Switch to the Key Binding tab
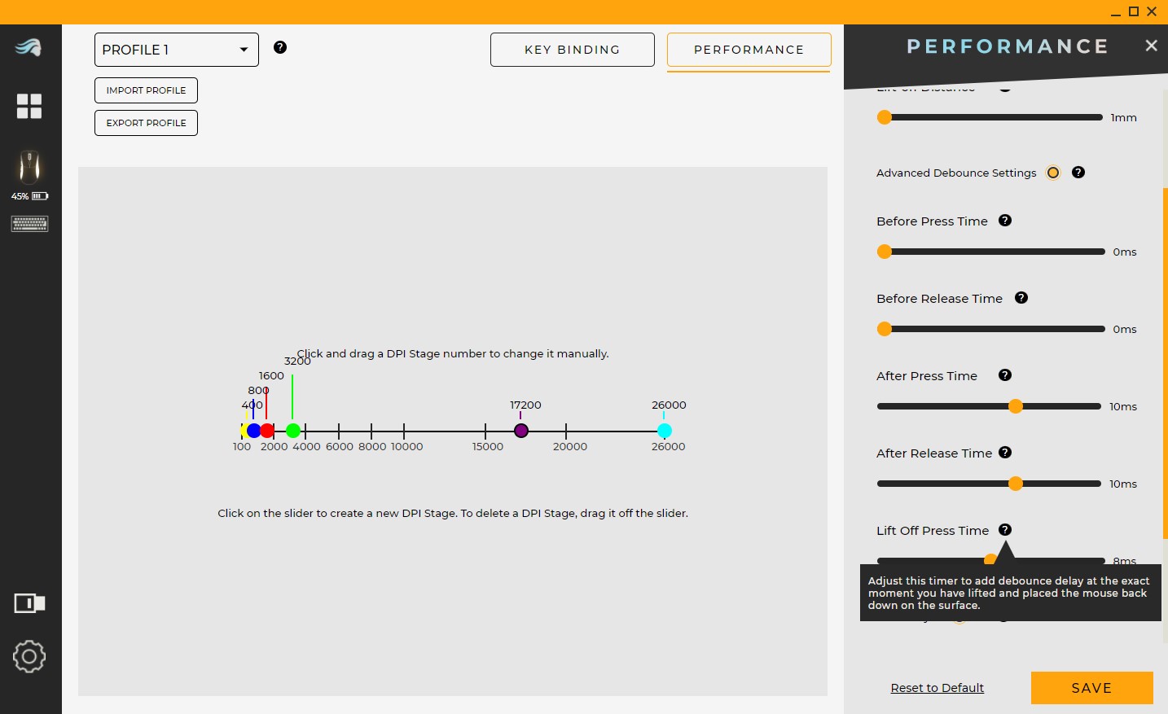1168x714 pixels. [x=572, y=50]
